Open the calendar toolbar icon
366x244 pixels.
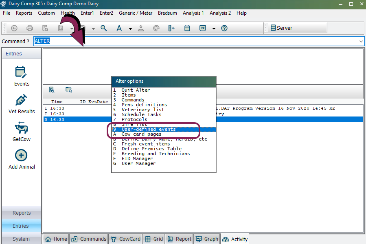(187, 28)
